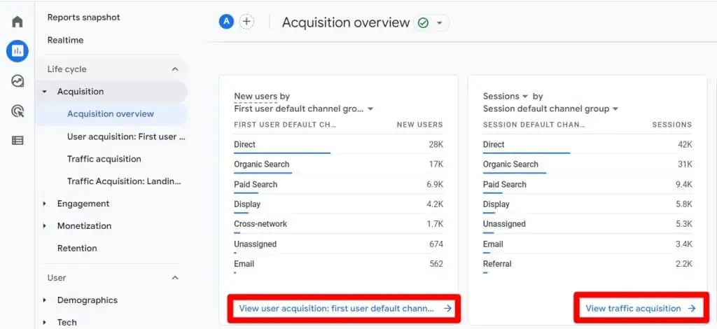The image size is (717, 329).
Task: Click the Demographics menu label
Action: (x=88, y=300)
